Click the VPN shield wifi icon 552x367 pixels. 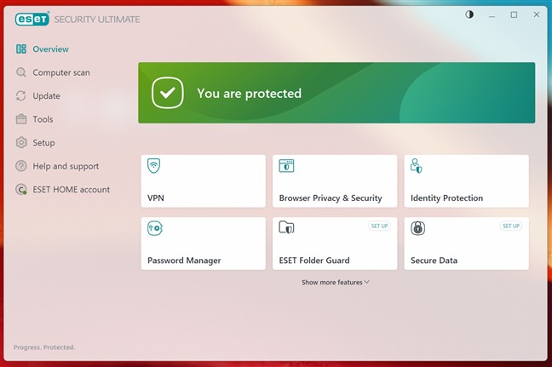tap(154, 166)
